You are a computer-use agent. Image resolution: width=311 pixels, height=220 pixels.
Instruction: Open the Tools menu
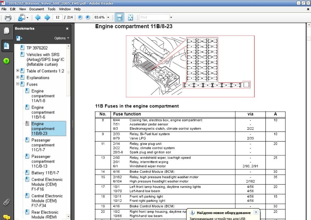click(x=52, y=9)
